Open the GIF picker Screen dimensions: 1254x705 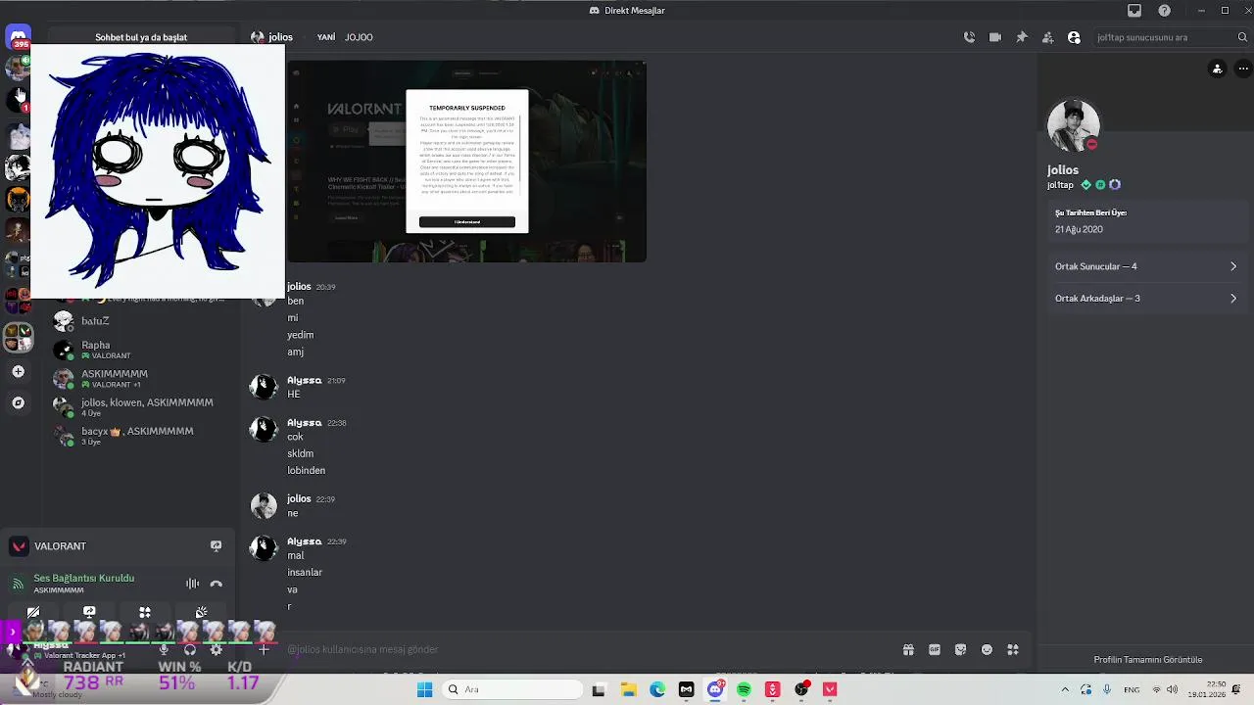click(935, 649)
